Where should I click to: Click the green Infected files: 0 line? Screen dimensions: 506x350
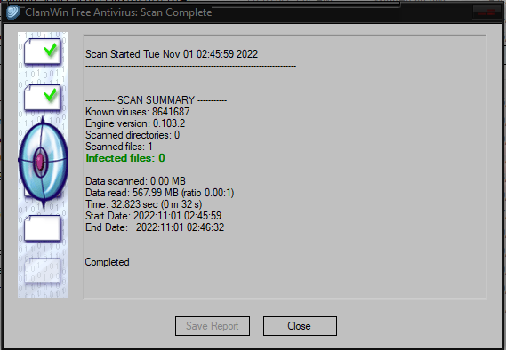tap(125, 158)
